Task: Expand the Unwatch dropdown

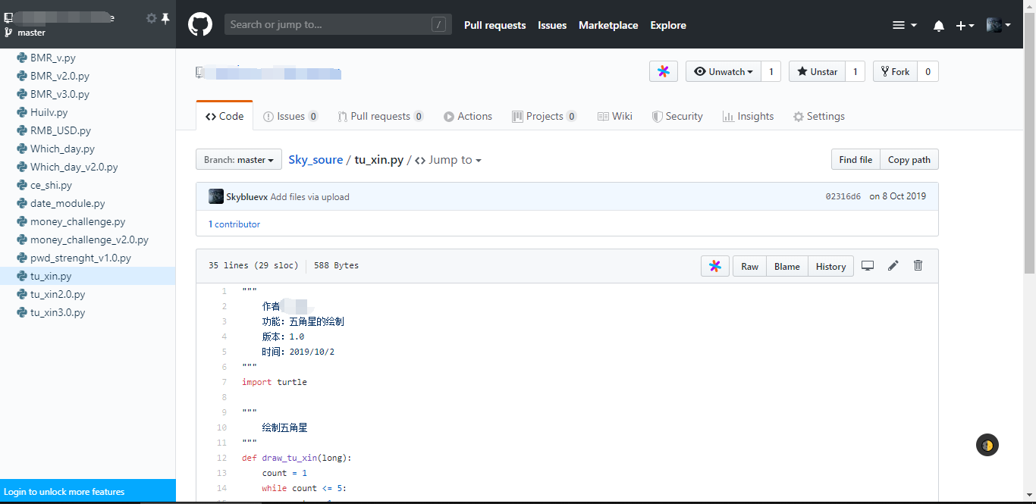Action: pyautogui.click(x=723, y=72)
